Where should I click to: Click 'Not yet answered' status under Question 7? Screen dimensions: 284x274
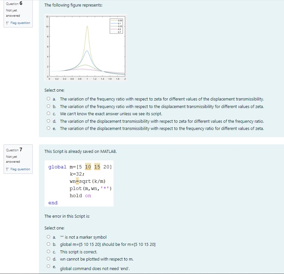[x=13, y=159]
